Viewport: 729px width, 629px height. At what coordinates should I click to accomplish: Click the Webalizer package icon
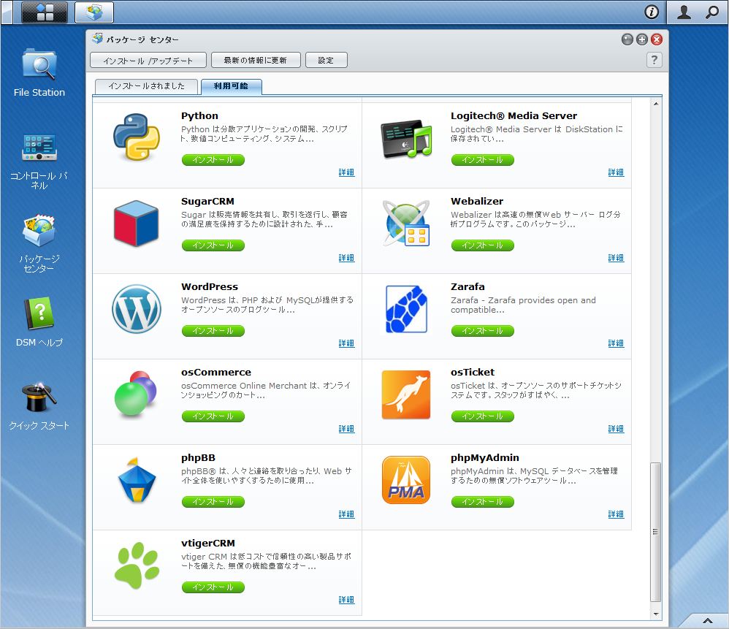point(406,223)
